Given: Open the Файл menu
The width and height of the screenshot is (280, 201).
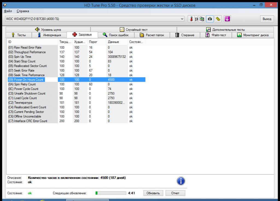Looking at the screenshot, I should click(x=8, y=11).
